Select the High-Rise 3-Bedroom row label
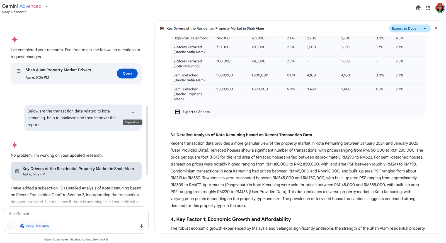This screenshot has height=243, width=446. [x=190, y=38]
